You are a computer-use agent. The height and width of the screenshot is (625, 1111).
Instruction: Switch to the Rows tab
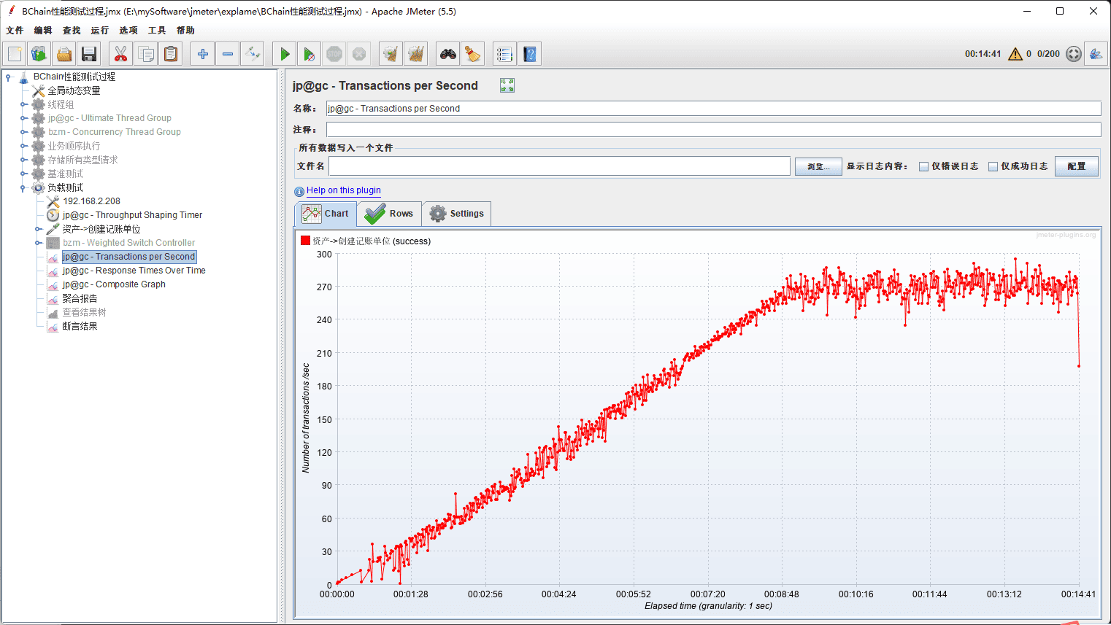(x=390, y=214)
